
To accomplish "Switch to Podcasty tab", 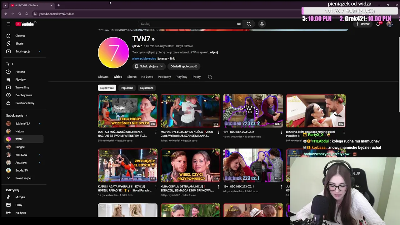I will point(164,77).
